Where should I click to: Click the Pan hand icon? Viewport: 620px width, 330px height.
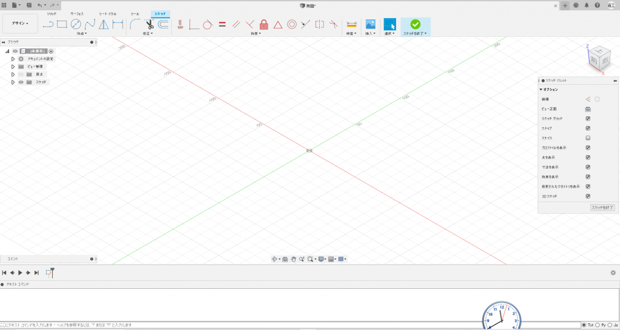coord(293,259)
